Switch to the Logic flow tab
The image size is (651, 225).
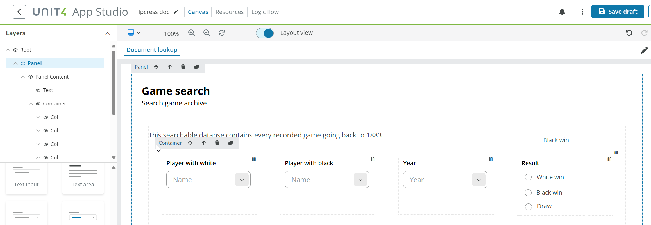[x=265, y=12]
